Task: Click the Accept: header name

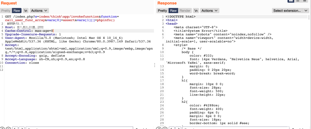Action: pyautogui.click(x=12, y=45)
